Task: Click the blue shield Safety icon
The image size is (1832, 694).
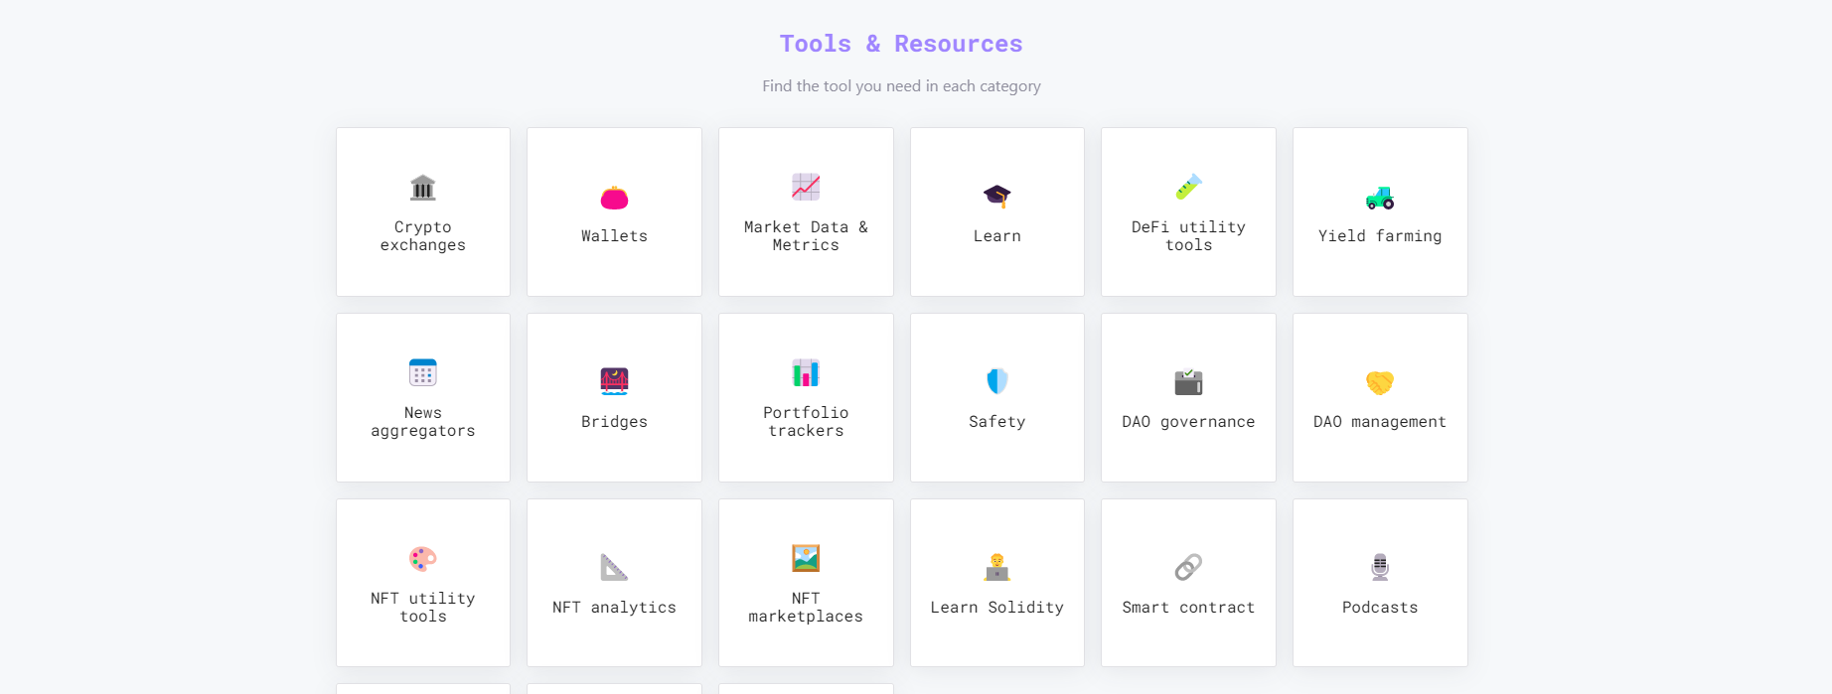Action: coord(996,381)
